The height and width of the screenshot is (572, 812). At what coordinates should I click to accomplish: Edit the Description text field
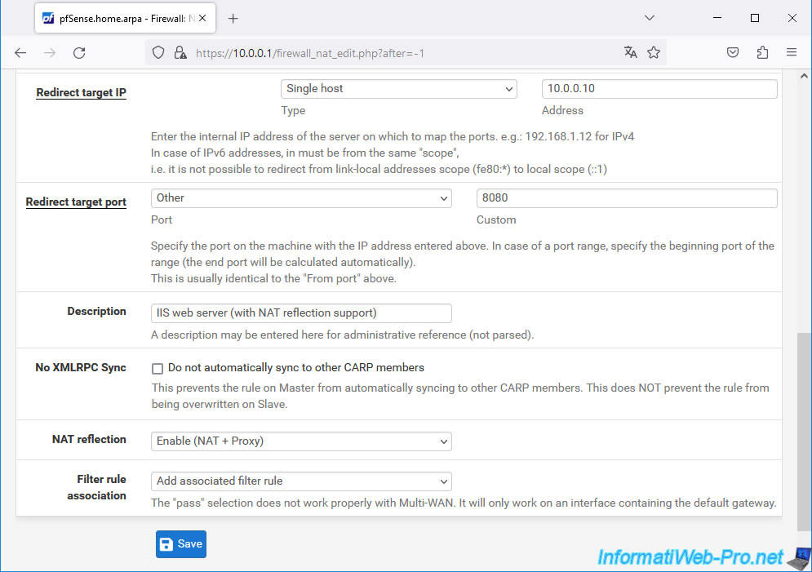pyautogui.click(x=301, y=313)
